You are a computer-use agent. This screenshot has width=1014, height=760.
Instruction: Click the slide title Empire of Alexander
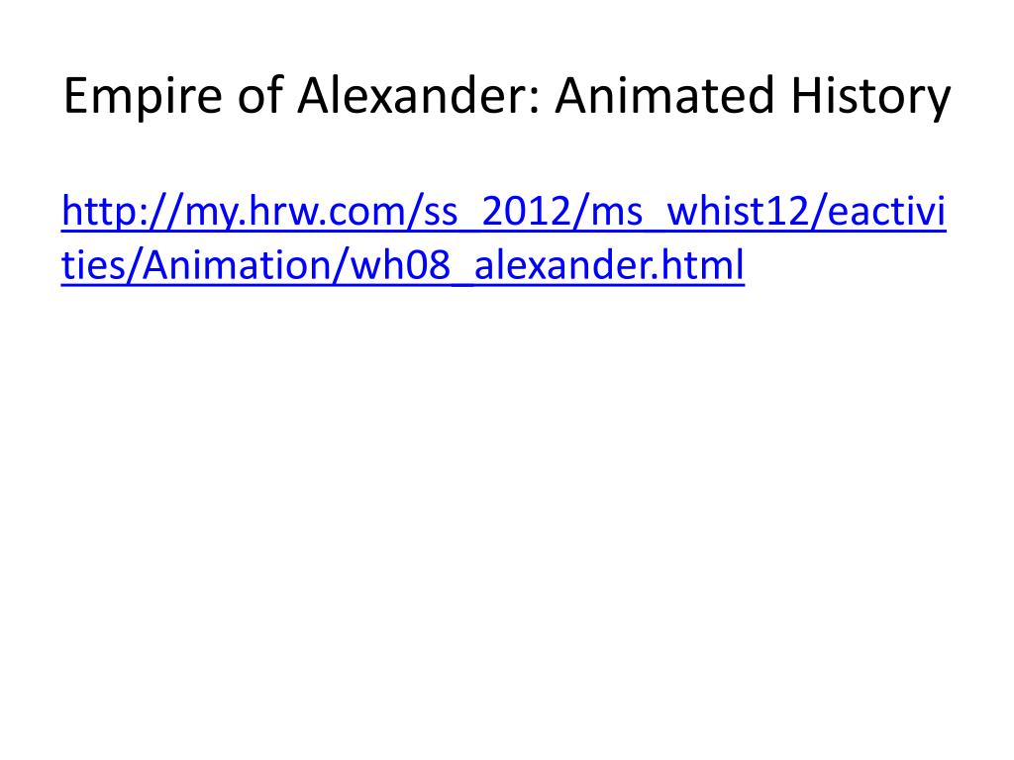tap(506, 97)
